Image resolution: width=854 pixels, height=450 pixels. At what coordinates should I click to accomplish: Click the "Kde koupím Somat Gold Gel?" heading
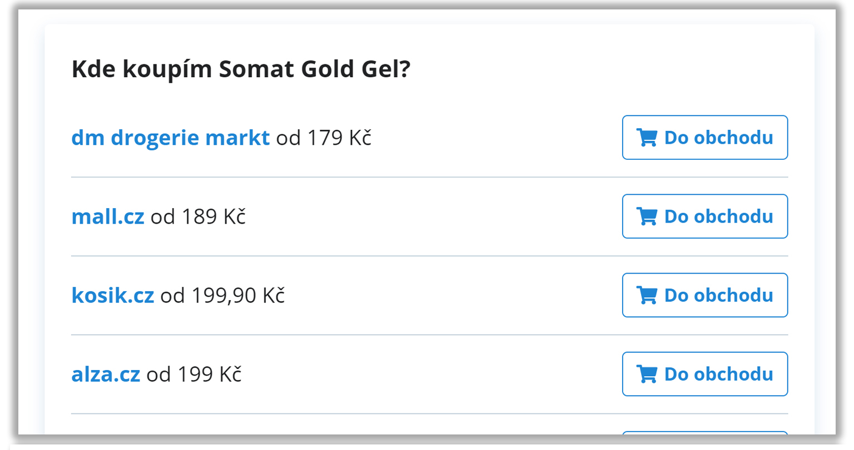[x=241, y=69]
